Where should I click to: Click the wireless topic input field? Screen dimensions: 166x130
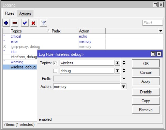[87, 63]
